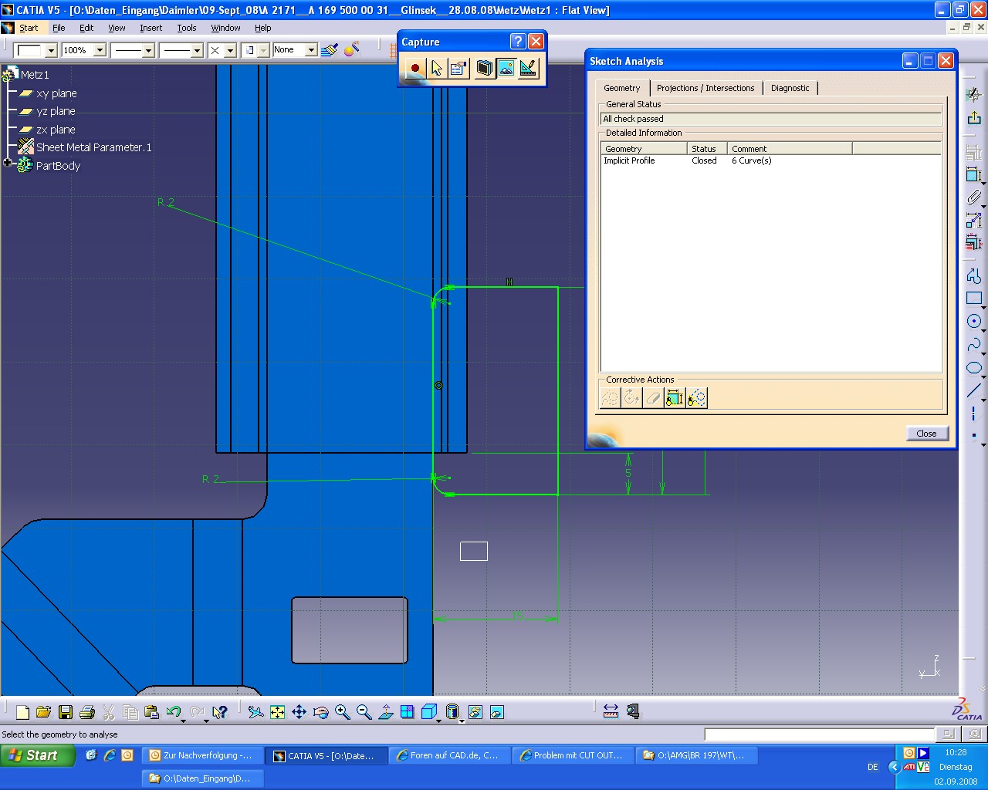
Task: Click Hide Constraints icon in Corrective Actions
Action: tap(675, 397)
